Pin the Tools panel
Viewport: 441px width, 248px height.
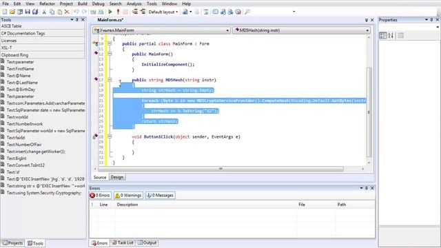pos(77,20)
